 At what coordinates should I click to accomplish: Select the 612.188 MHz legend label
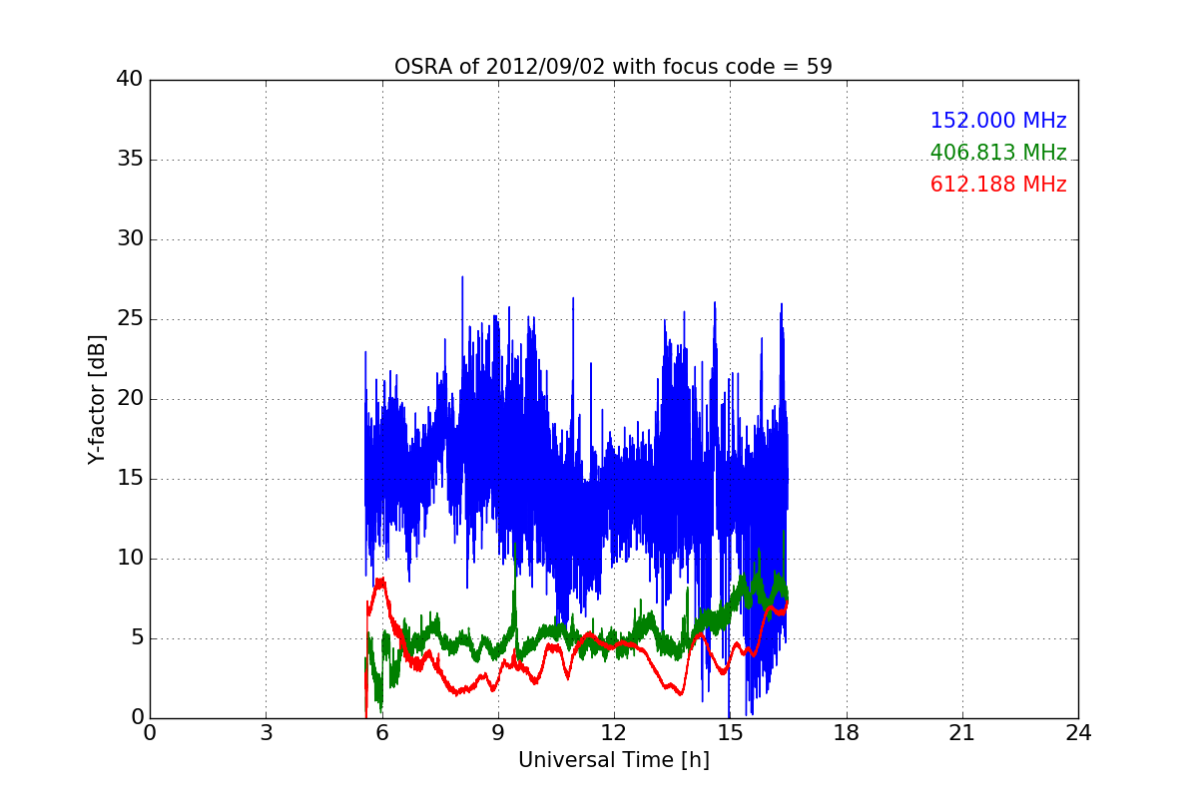pos(998,185)
